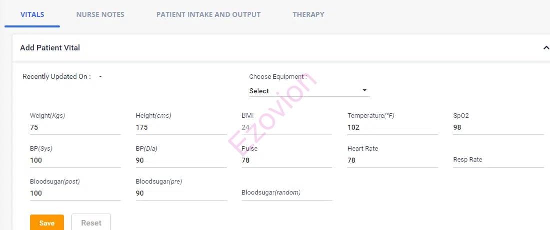This screenshot has height=230, width=550.
Task: Click the SpO2 value field
Action: 498,127
